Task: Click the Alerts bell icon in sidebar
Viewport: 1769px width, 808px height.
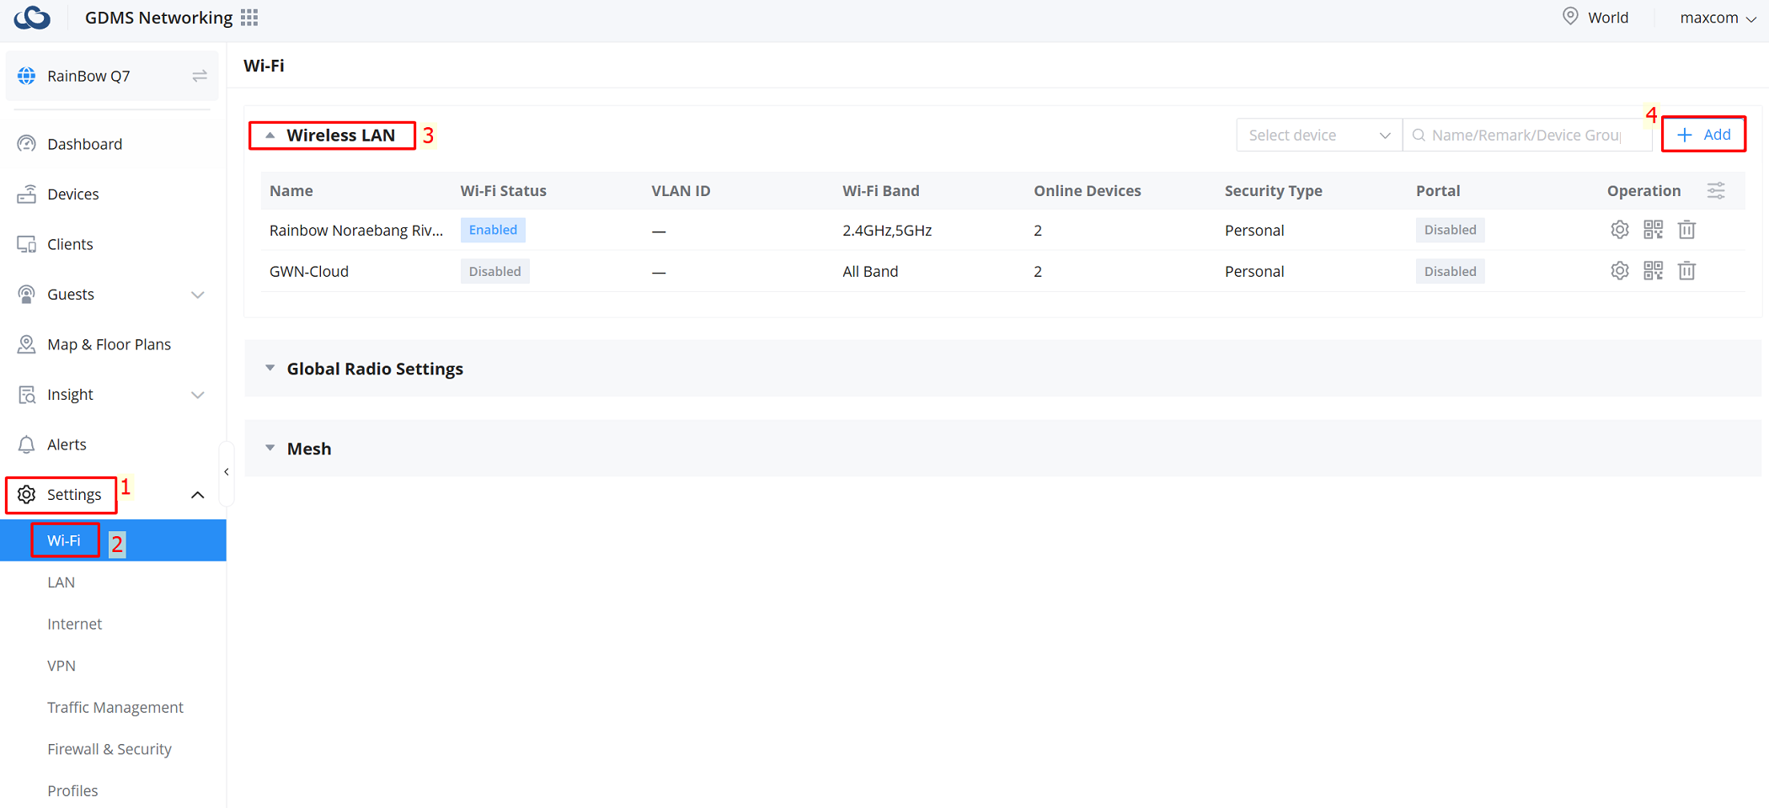Action: pyautogui.click(x=25, y=444)
